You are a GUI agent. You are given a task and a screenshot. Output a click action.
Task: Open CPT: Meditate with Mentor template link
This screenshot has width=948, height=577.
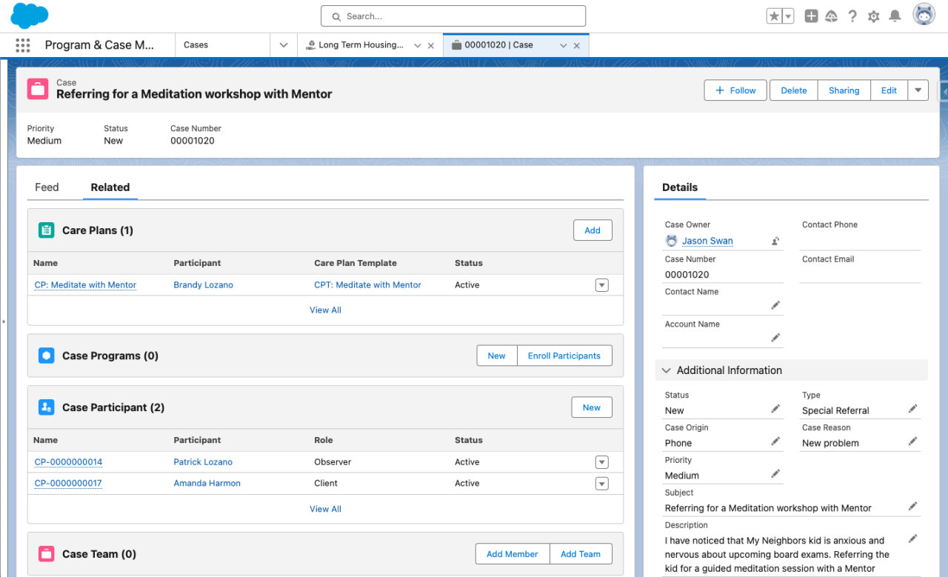click(367, 285)
